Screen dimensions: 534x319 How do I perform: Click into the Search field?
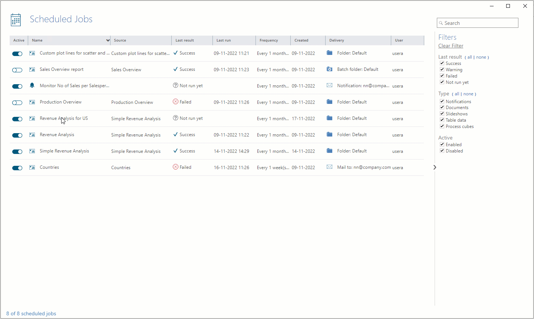478,23
